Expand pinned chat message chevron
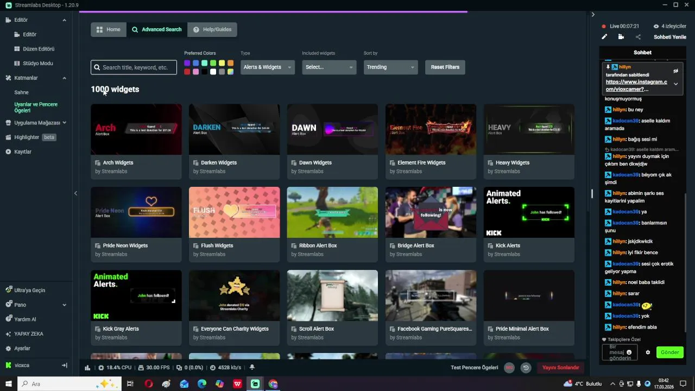695x391 pixels. tap(676, 84)
